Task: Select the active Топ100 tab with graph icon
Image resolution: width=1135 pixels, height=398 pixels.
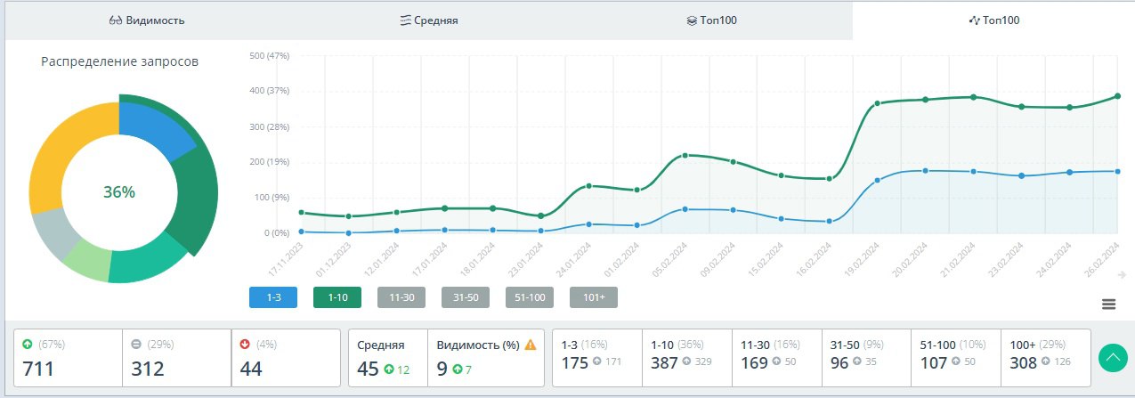Action: click(x=993, y=20)
